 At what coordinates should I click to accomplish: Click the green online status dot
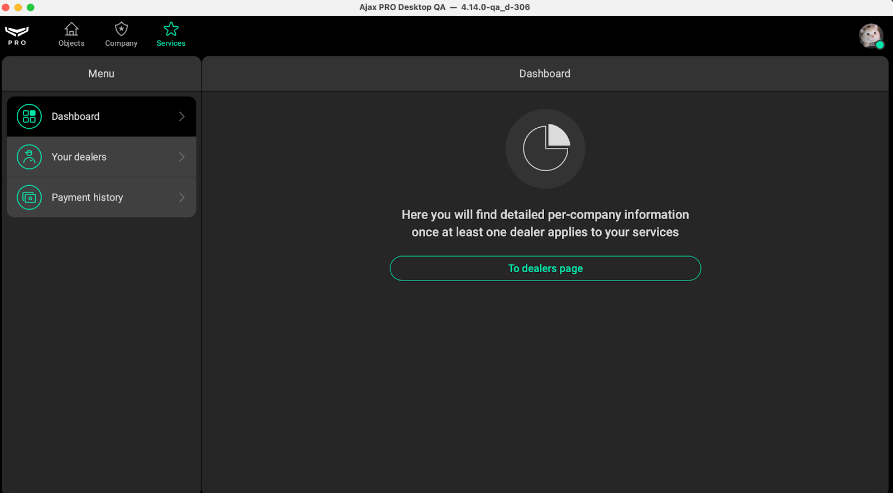(880, 45)
